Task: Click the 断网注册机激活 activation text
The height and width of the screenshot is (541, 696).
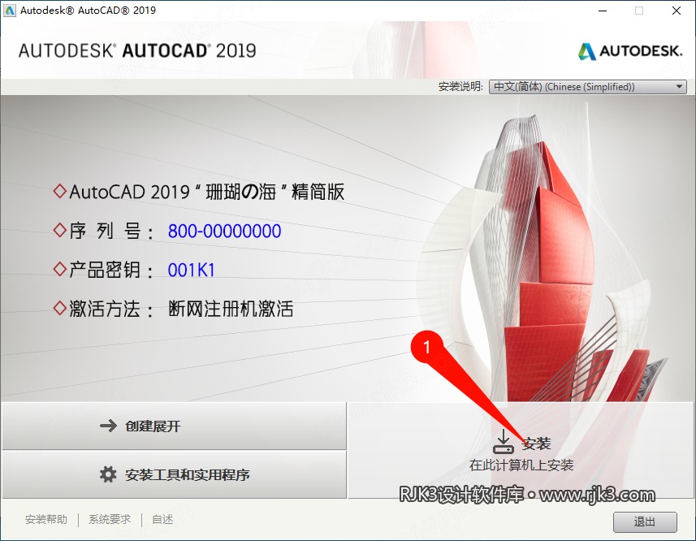Action: (x=231, y=309)
